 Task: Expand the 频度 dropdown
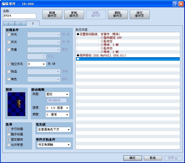point(57,115)
